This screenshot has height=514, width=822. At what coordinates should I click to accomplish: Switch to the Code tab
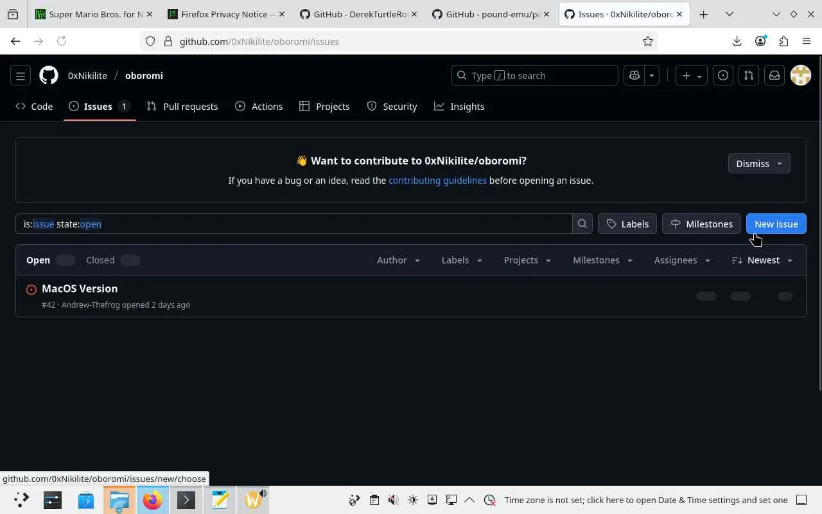pos(34,107)
